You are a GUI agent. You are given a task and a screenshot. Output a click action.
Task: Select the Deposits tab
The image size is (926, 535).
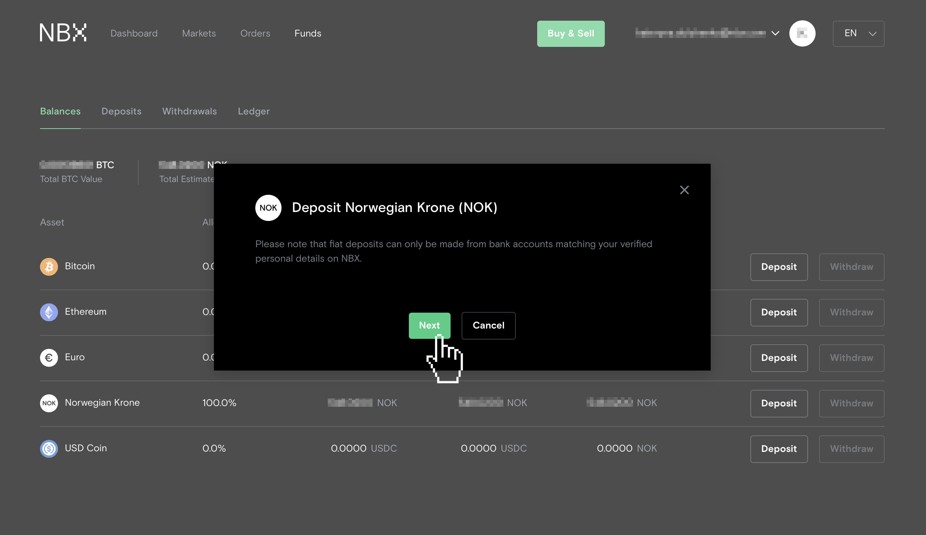[121, 111]
